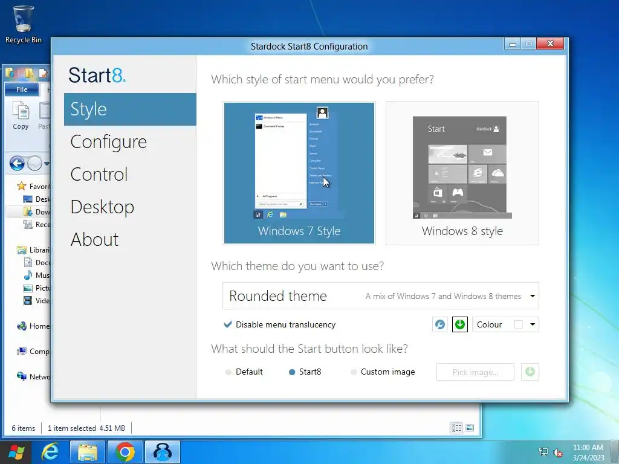Open Videos library in Explorer

(x=37, y=301)
